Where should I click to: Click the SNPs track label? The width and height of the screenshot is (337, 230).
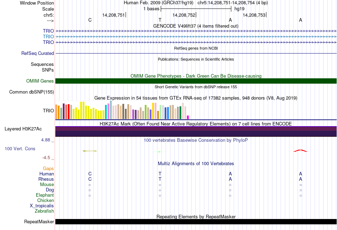(48, 70)
